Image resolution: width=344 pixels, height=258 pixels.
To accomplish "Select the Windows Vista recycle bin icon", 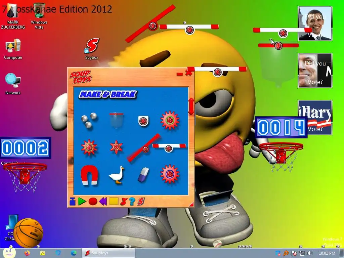I will point(39,16).
